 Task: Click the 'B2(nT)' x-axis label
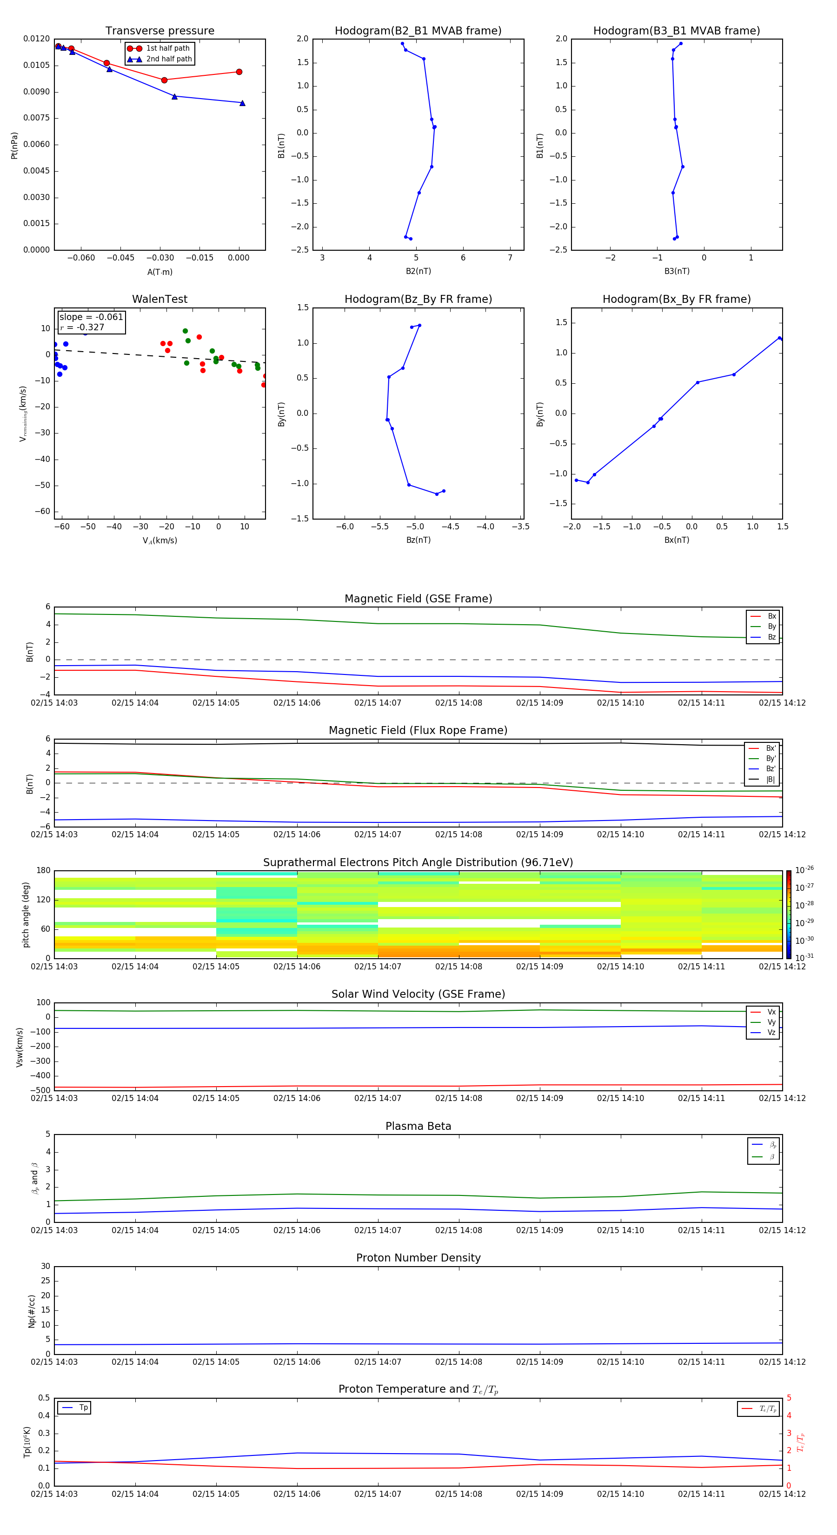click(x=418, y=271)
